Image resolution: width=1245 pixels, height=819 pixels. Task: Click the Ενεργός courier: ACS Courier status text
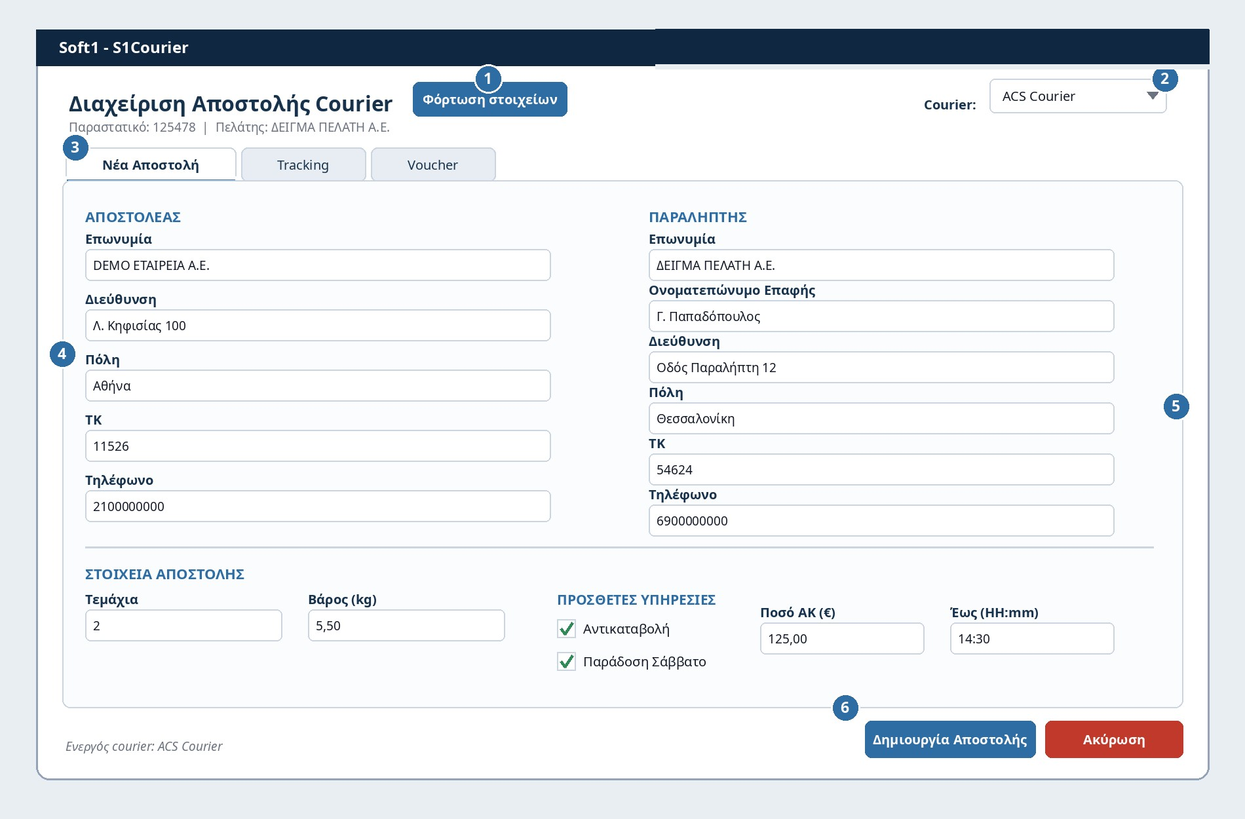(144, 746)
